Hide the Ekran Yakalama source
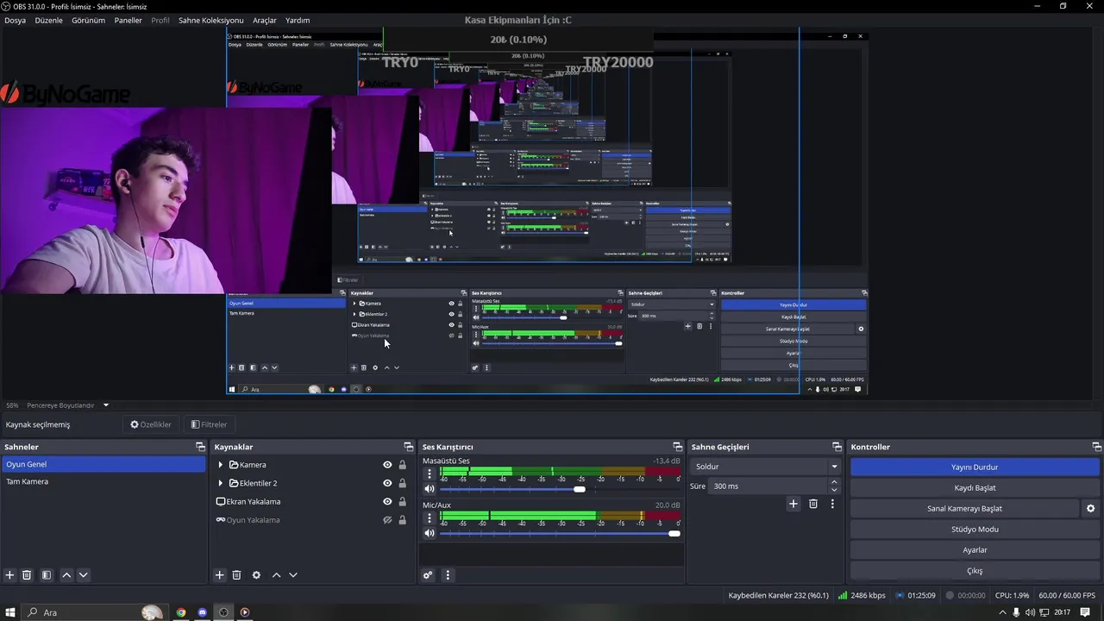Screen dimensions: 1104x621 pyautogui.click(x=387, y=501)
